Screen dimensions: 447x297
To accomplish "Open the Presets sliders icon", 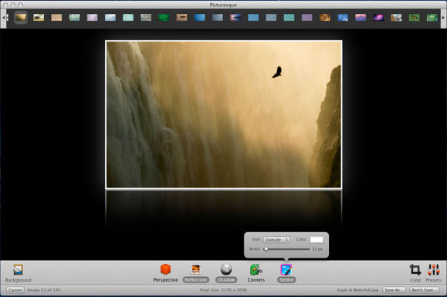I will (x=433, y=270).
